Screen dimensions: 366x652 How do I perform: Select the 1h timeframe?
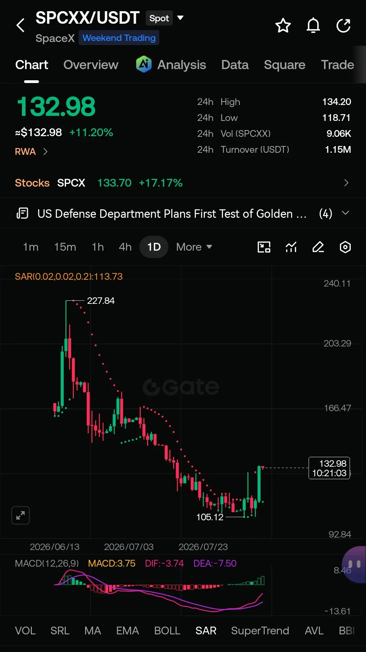click(x=98, y=247)
